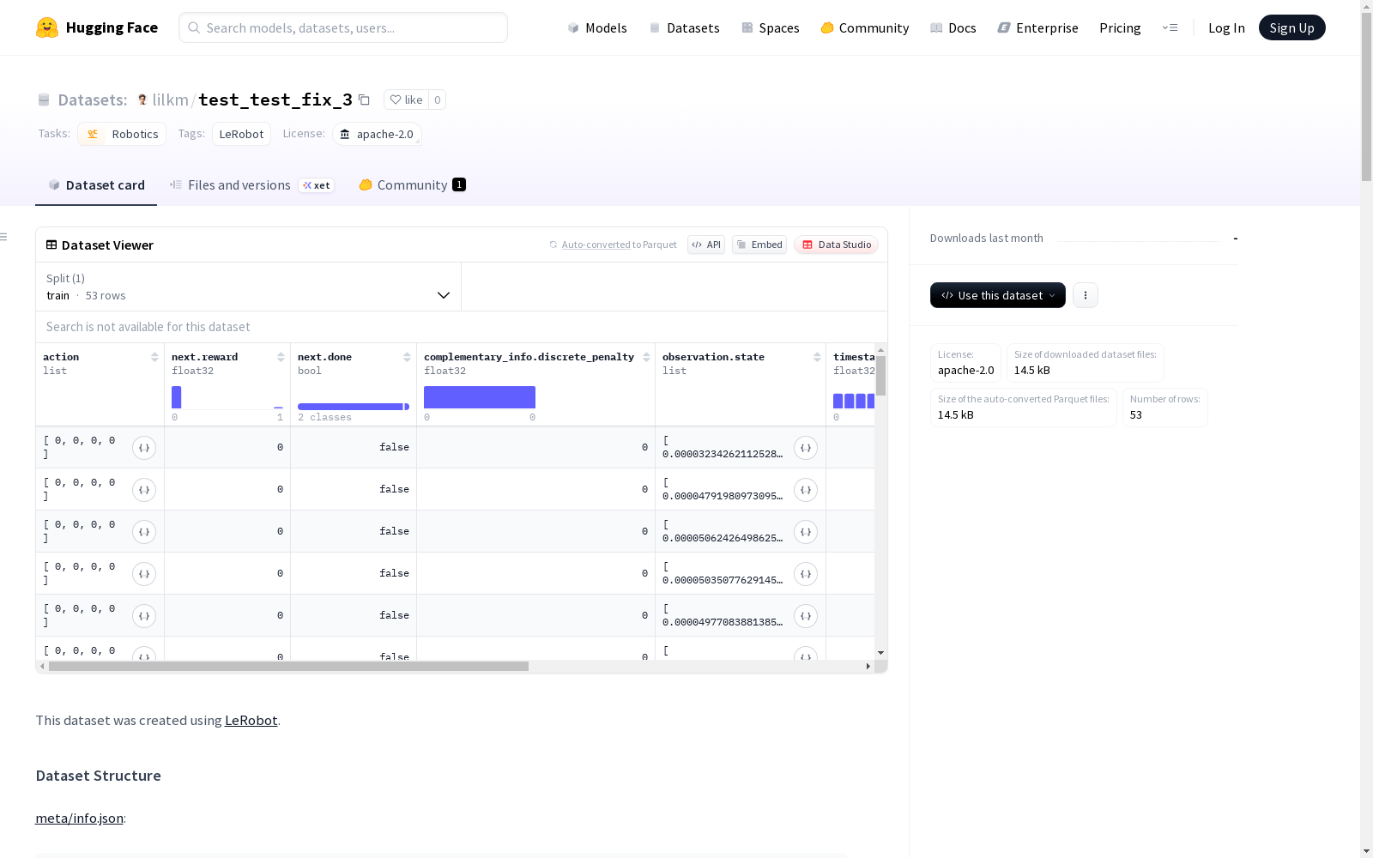Click the "Search is not available" search field
1373x858 pixels.
(x=462, y=327)
